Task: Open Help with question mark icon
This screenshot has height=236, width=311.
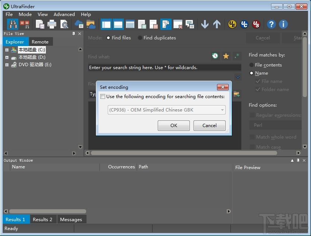Action: pyautogui.click(x=271, y=24)
